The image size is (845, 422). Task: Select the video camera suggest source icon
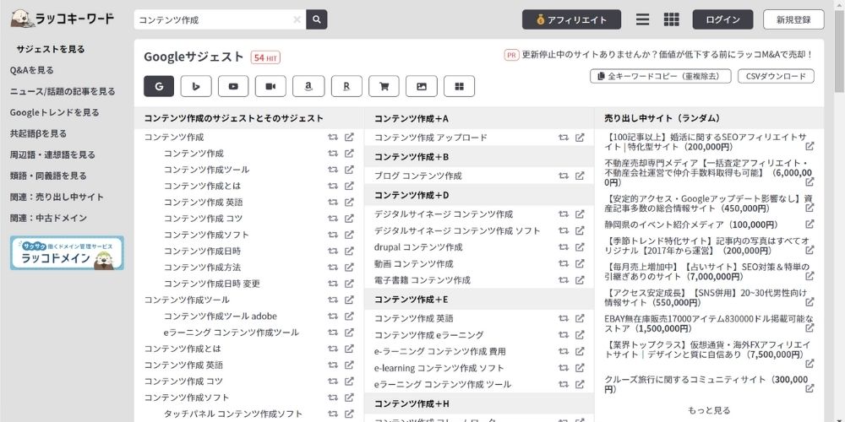[270, 86]
